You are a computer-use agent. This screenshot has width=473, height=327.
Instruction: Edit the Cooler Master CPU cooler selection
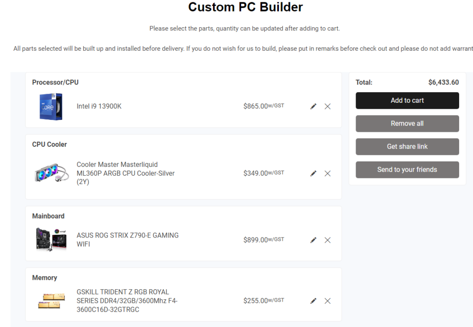click(314, 173)
